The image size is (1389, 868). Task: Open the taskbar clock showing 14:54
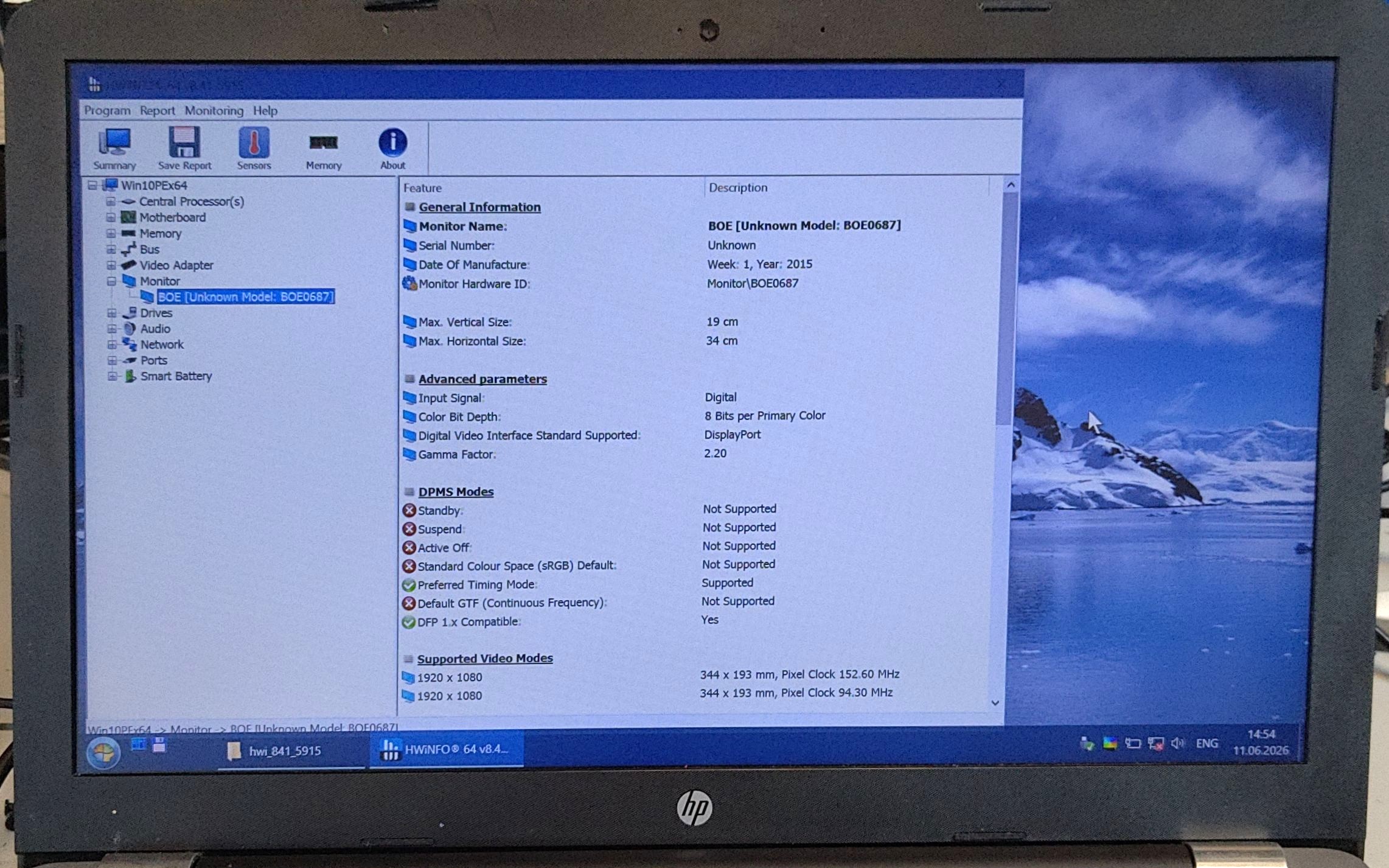point(1261,742)
